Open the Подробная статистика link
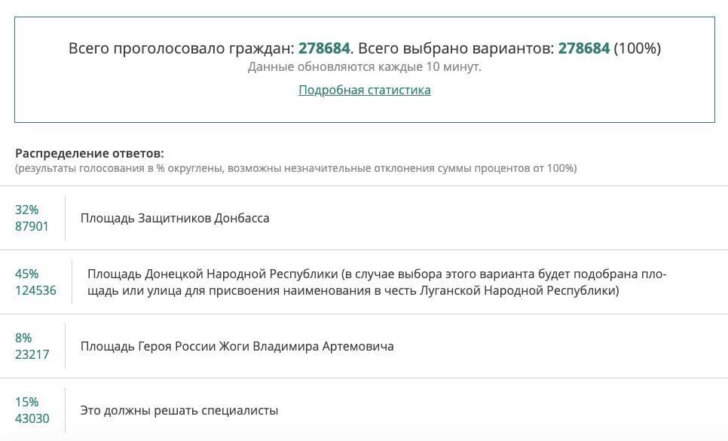The width and height of the screenshot is (728, 441). coord(365,90)
